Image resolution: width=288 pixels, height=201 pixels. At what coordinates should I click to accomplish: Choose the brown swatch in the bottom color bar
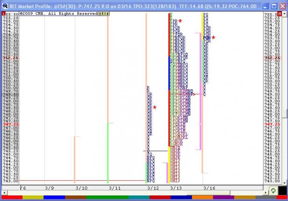(75, 198)
